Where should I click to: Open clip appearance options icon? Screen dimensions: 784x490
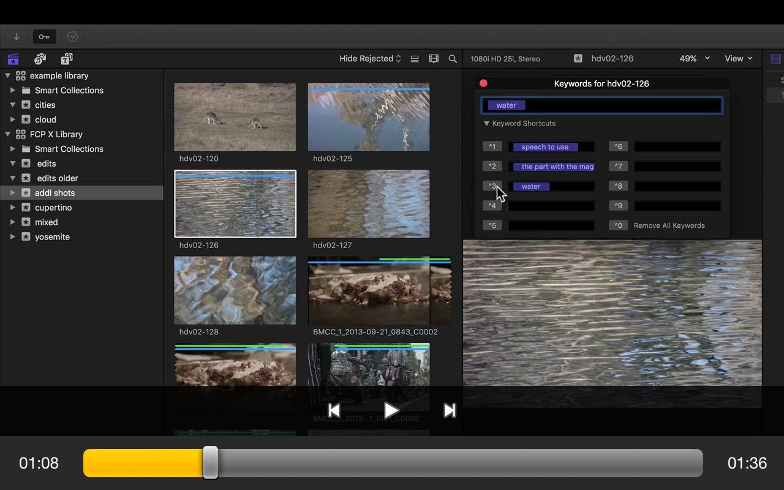[434, 59]
